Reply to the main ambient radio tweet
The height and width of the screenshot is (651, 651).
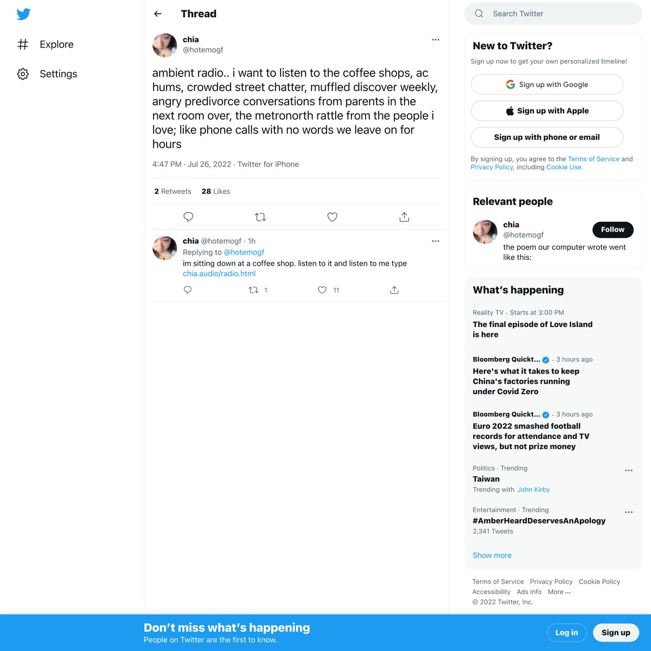tap(188, 217)
